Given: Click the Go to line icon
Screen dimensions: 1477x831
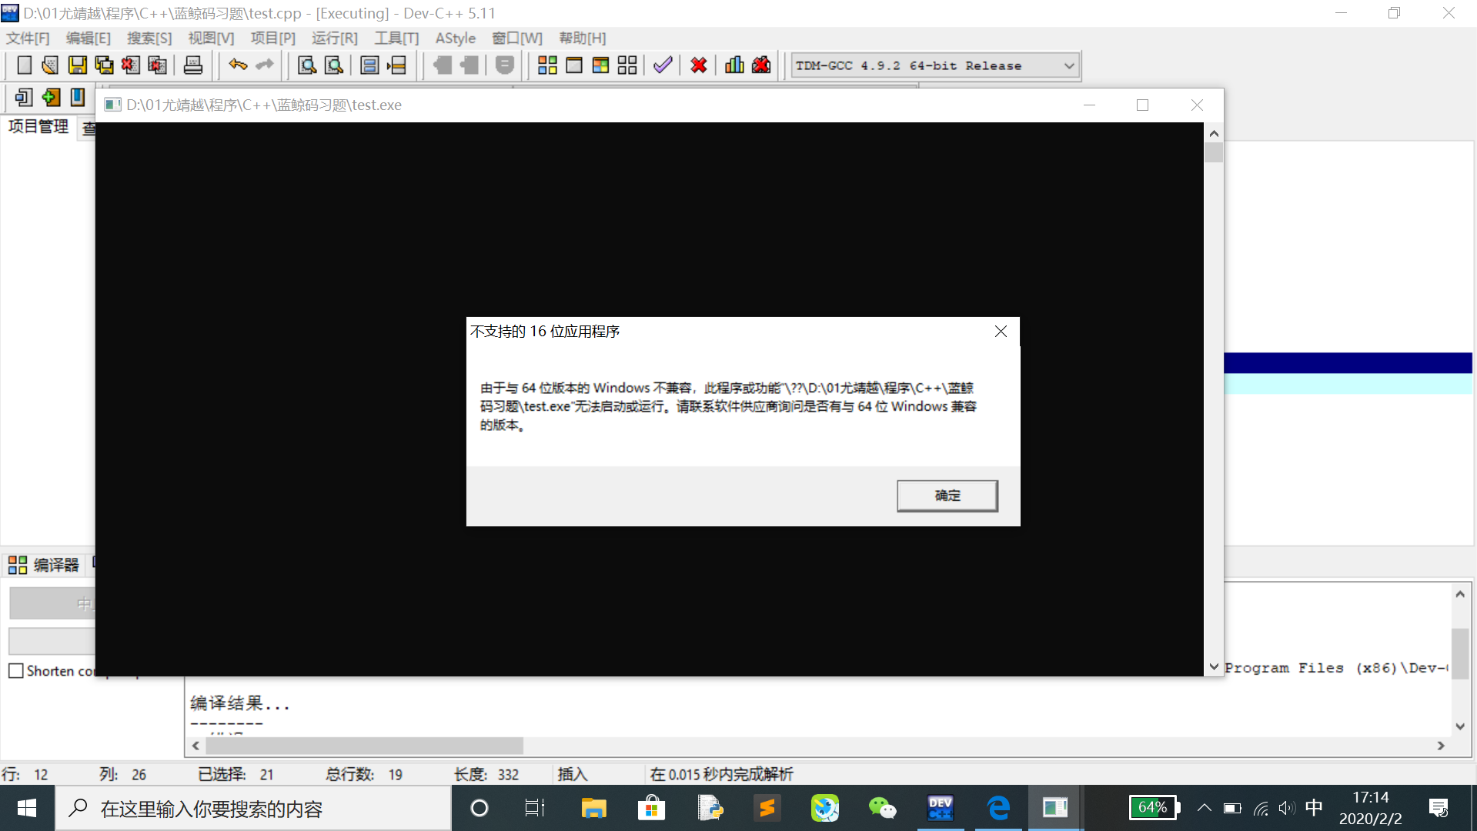Looking at the screenshot, I should point(396,65).
